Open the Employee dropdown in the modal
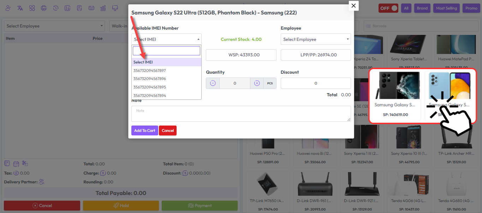The image size is (482, 213). pos(315,39)
